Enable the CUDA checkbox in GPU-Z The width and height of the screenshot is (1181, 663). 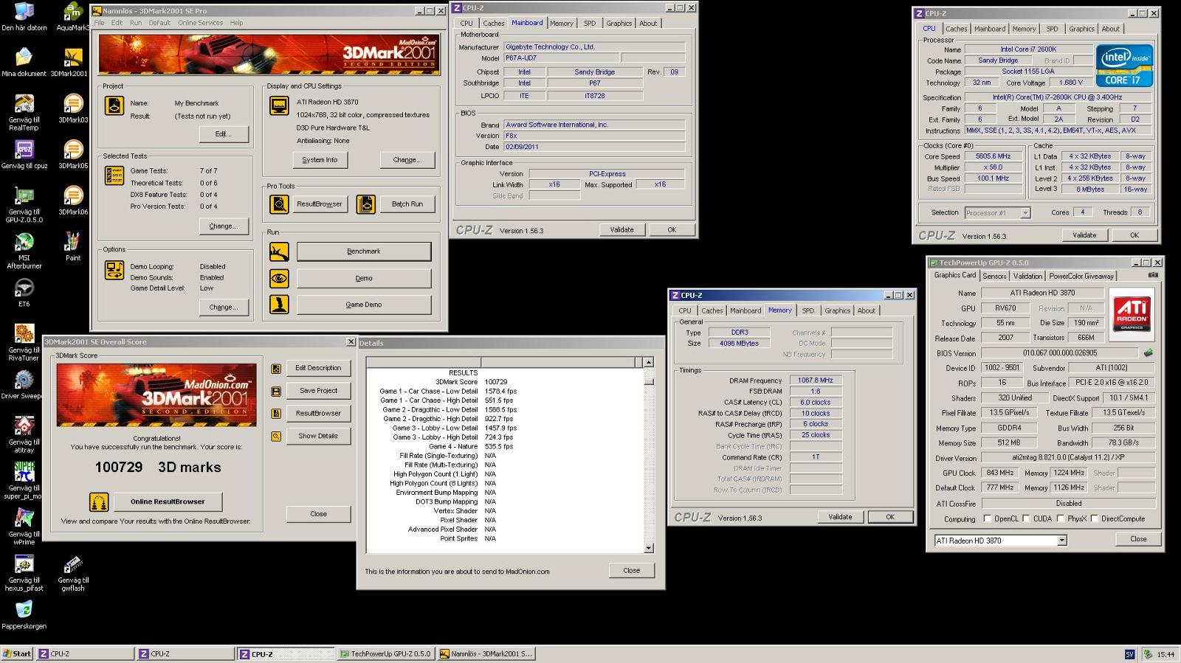1026,518
